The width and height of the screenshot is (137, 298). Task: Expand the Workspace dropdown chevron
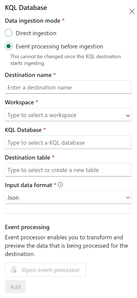tap(128, 115)
